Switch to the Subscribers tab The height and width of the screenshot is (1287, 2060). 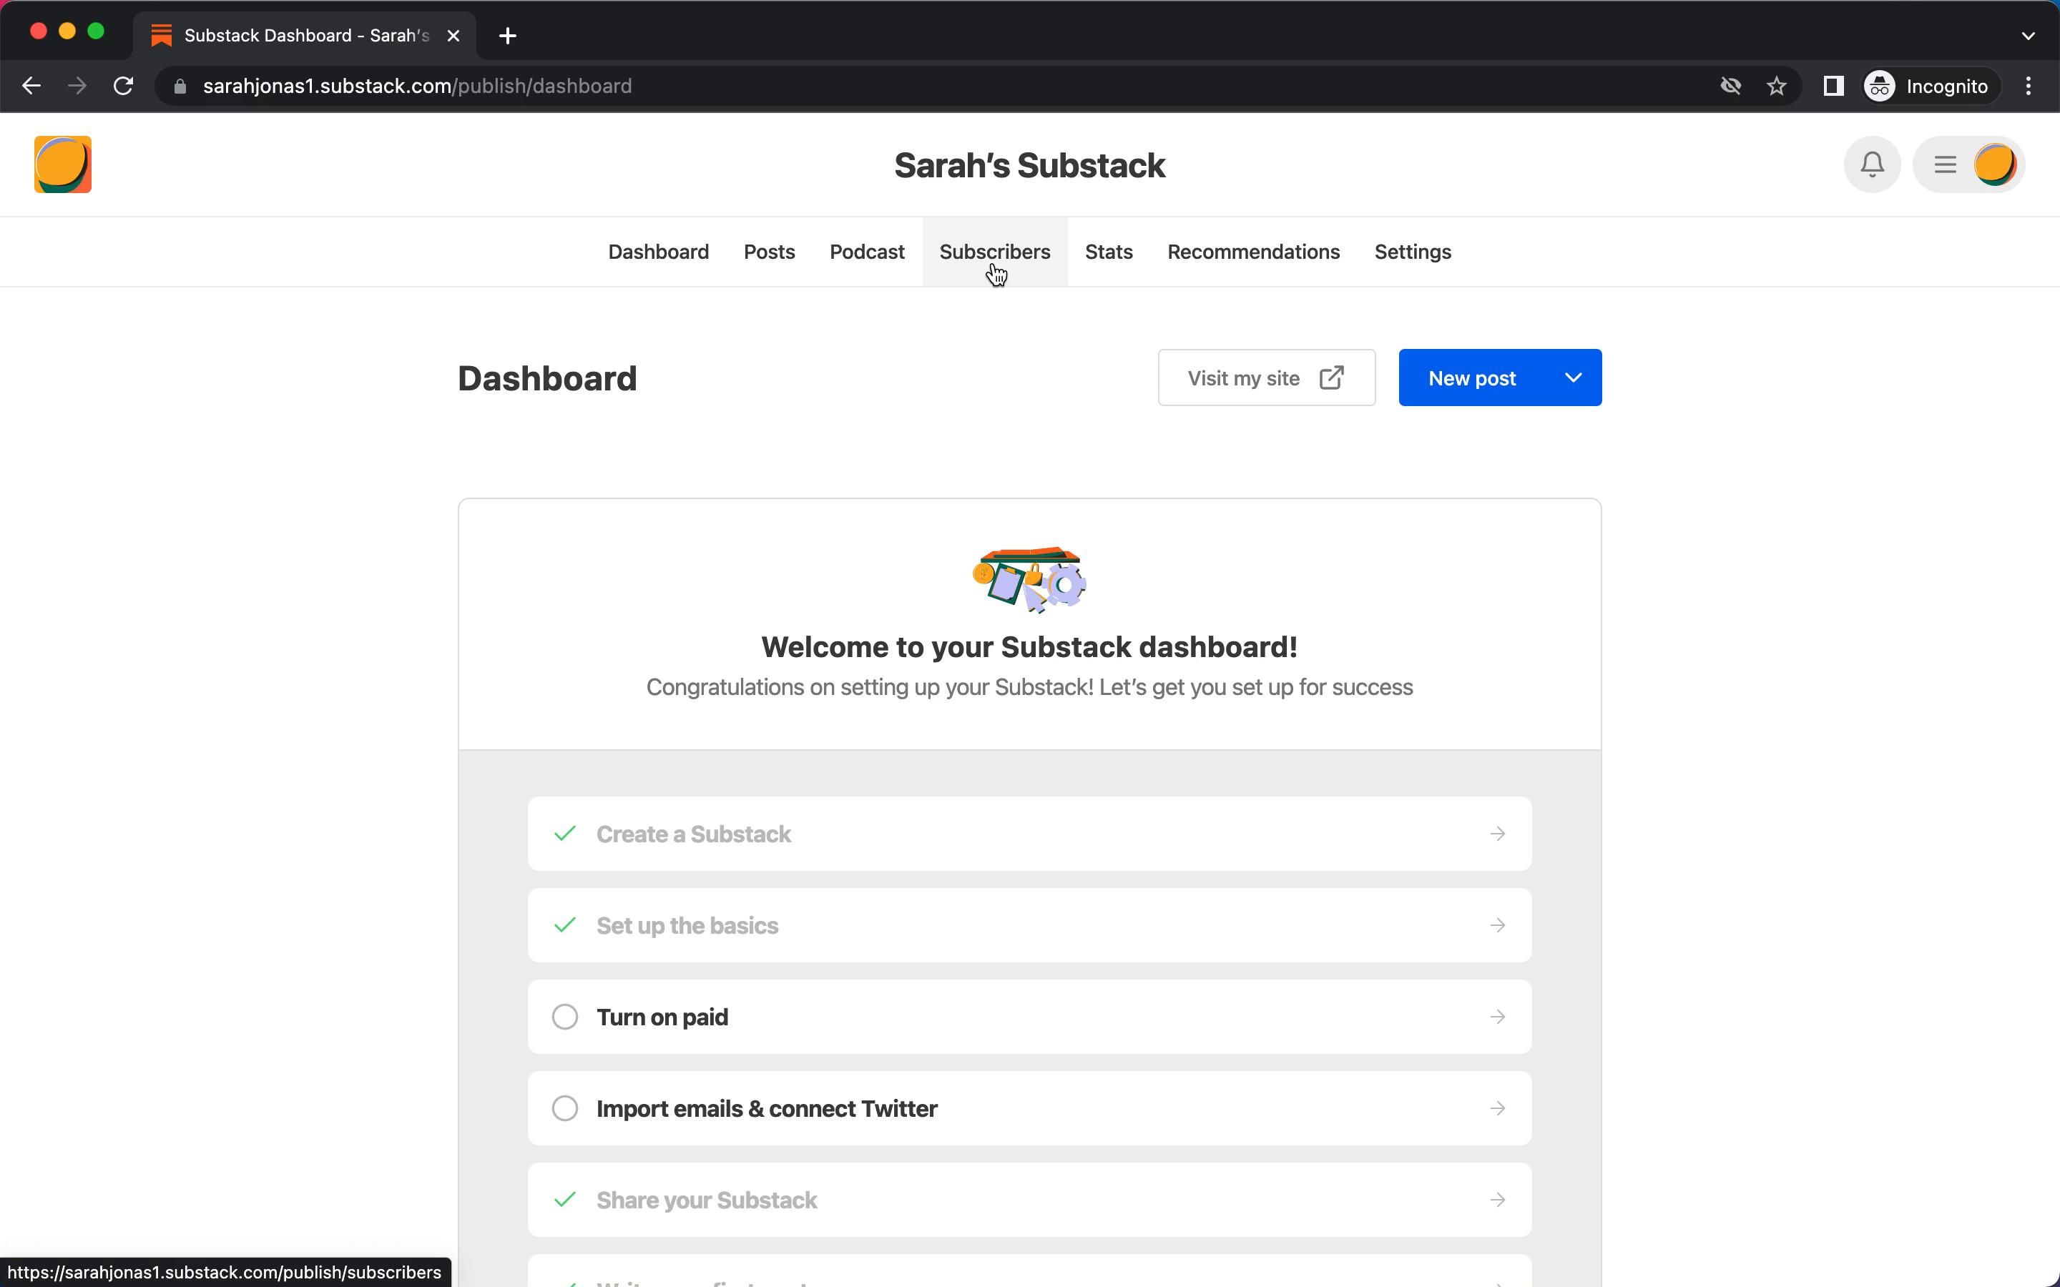point(994,252)
